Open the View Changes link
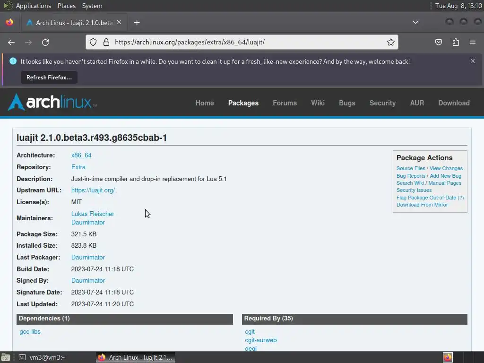The image size is (484, 363). pos(446,168)
